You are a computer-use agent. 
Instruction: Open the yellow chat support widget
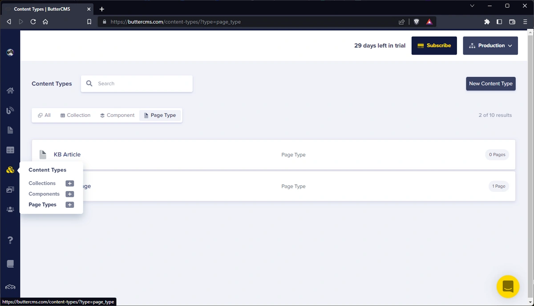pyautogui.click(x=508, y=286)
